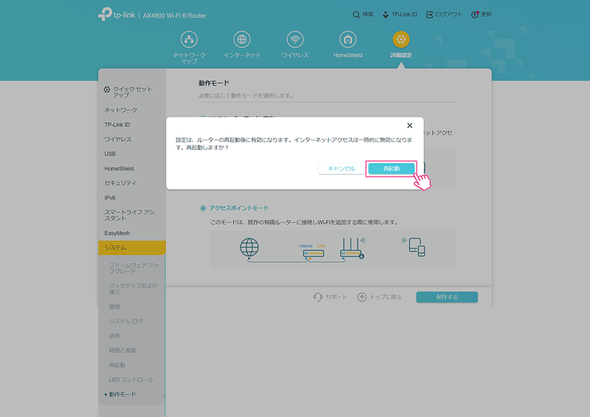590x417 pixels.
Task: Click the サポート headset link
Action: click(x=330, y=297)
